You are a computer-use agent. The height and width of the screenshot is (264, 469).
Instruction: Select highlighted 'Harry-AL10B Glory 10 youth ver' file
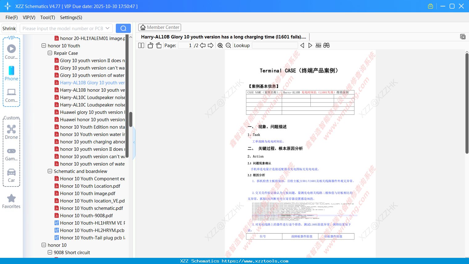[90, 82]
